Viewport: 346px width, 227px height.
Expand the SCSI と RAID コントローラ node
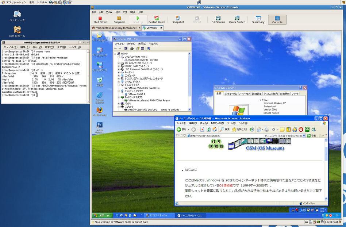(x=119, y=66)
